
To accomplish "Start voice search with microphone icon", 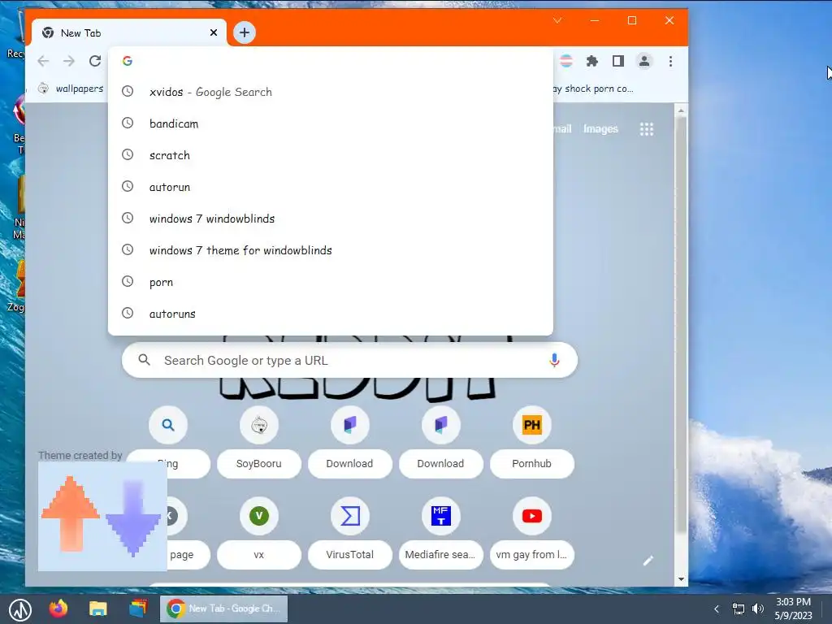I will coord(554,360).
